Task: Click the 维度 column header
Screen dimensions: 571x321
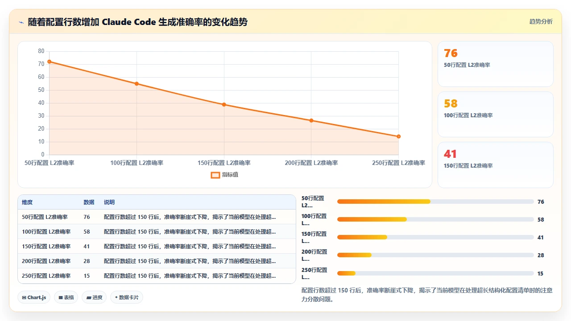Action: coord(27,202)
